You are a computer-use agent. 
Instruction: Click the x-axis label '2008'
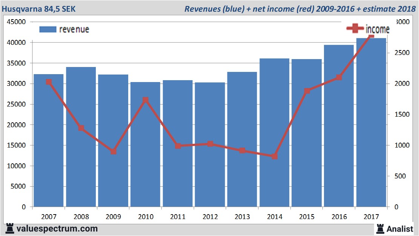(x=81, y=217)
